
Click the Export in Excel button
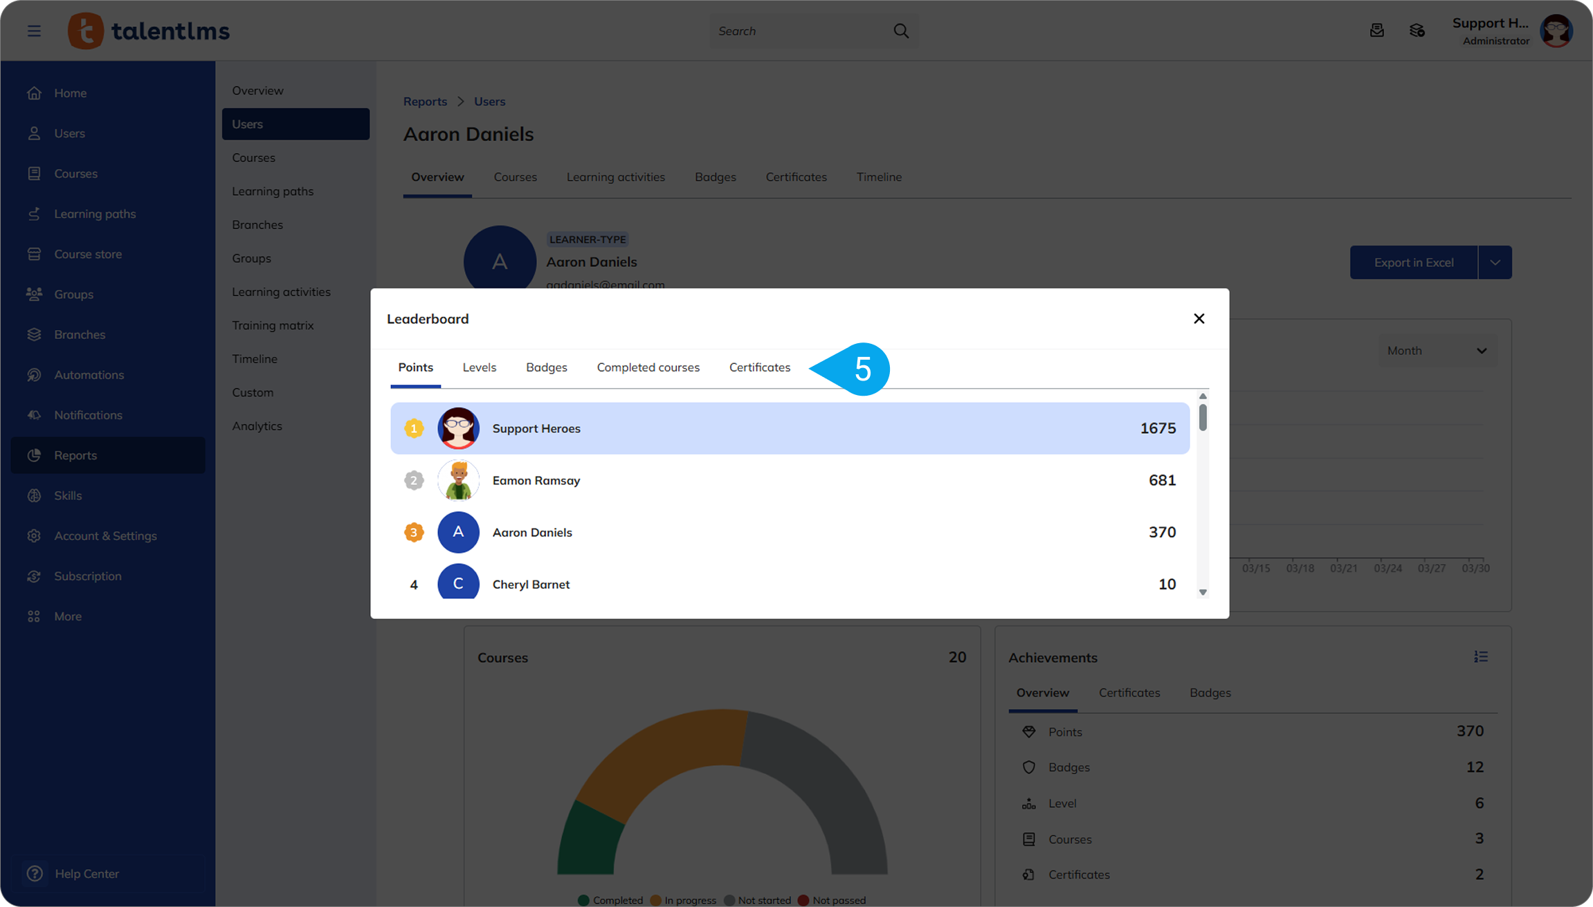pyautogui.click(x=1413, y=262)
